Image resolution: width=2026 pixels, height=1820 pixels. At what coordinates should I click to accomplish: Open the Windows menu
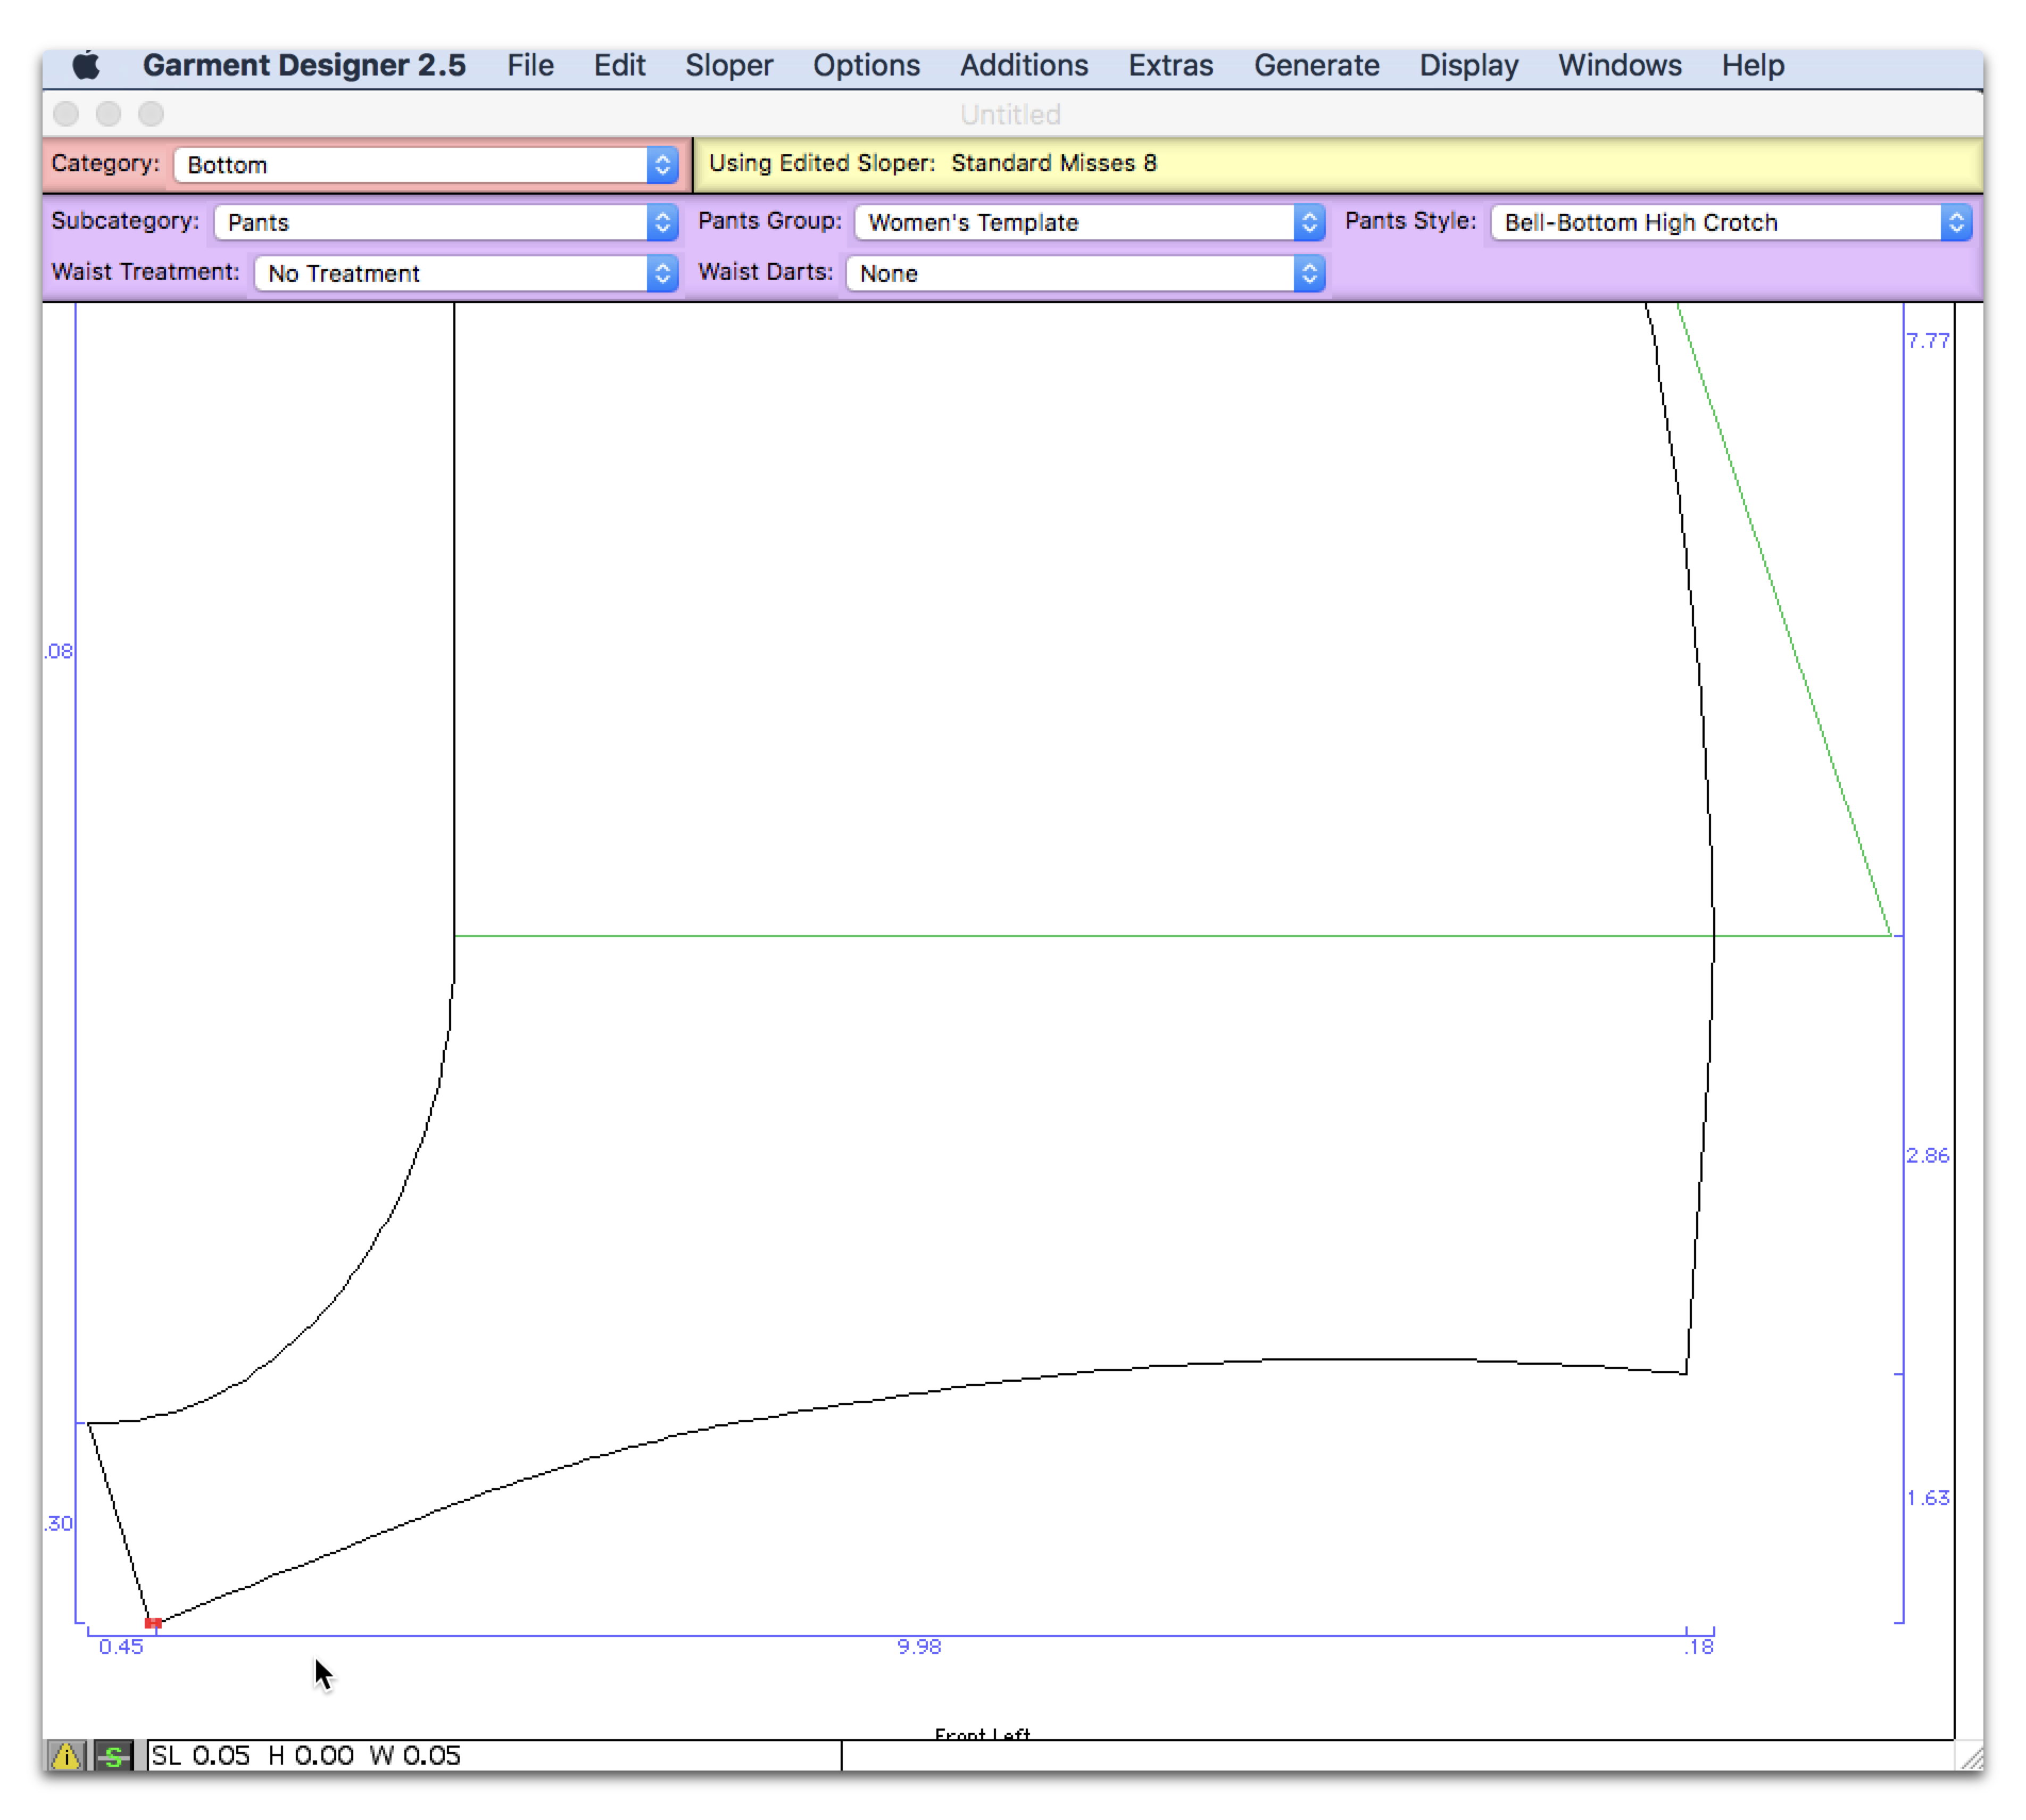(x=1620, y=65)
